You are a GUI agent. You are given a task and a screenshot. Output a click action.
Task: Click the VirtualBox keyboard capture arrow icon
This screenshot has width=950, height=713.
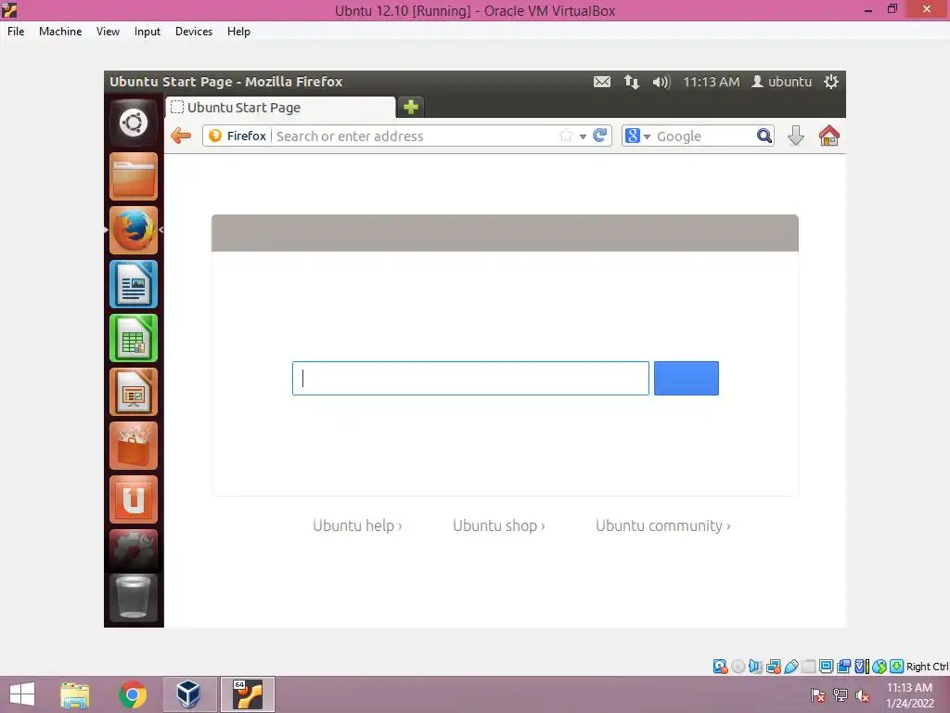(897, 667)
